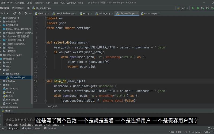Screen dimensions: 214x134
Task: Select the 05操作word folder
Action: coord(12,18)
